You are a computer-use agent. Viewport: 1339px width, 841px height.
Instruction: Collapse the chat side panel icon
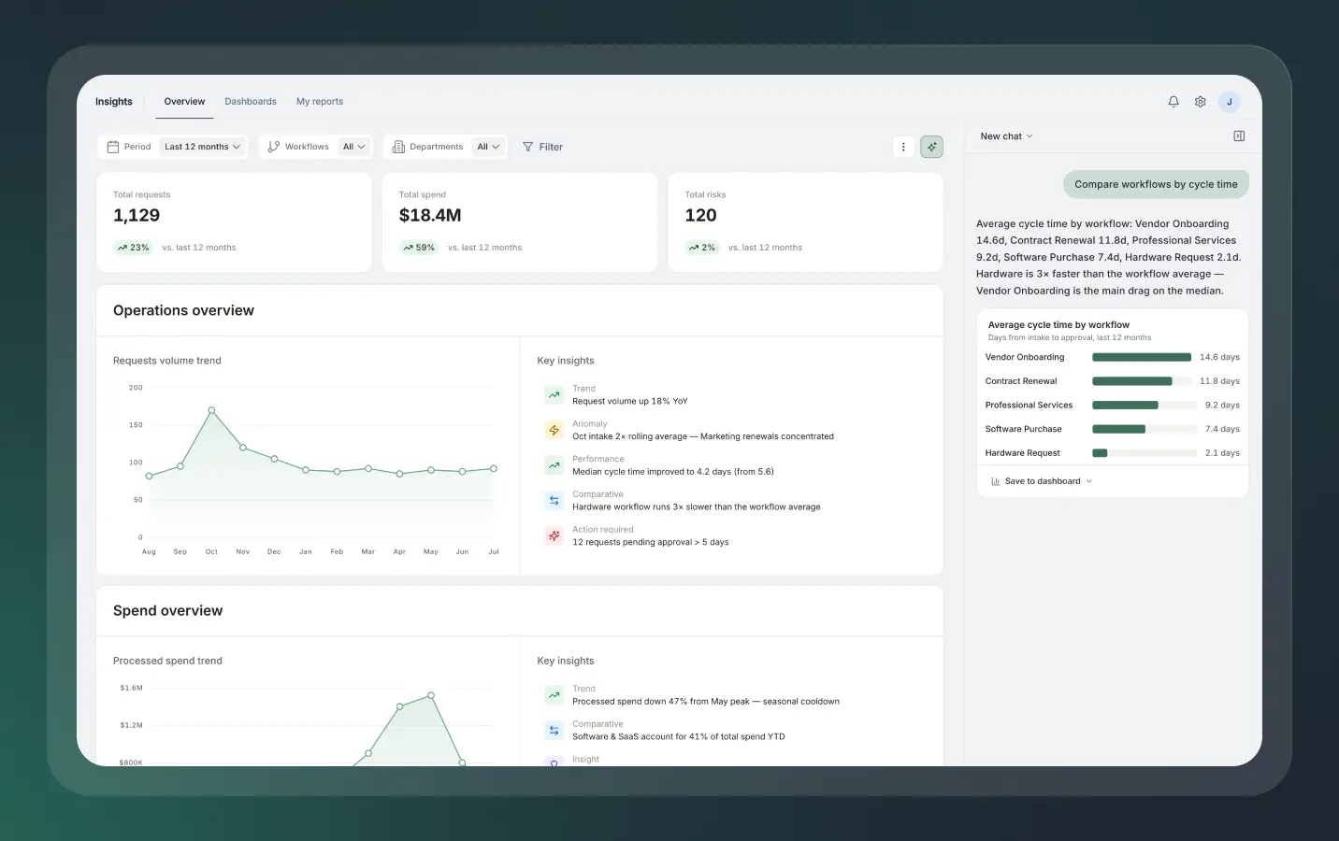pos(1239,136)
